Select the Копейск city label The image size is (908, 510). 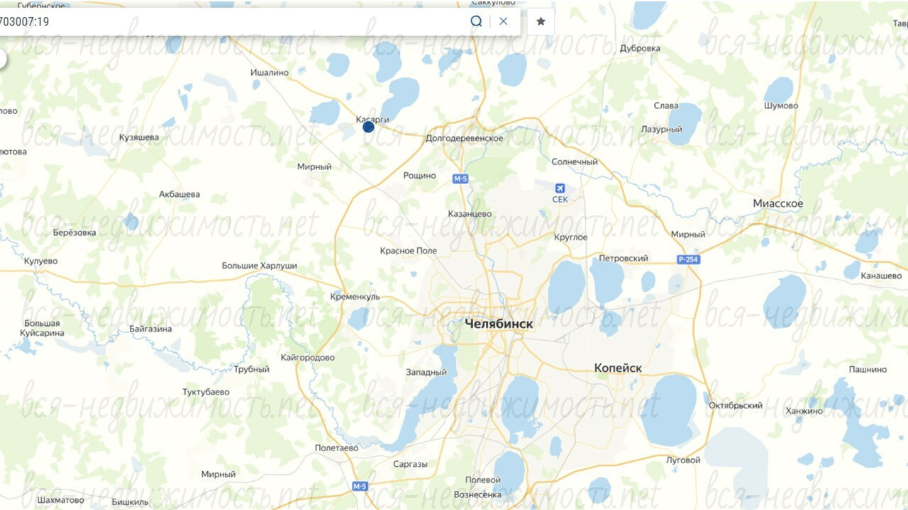618,368
